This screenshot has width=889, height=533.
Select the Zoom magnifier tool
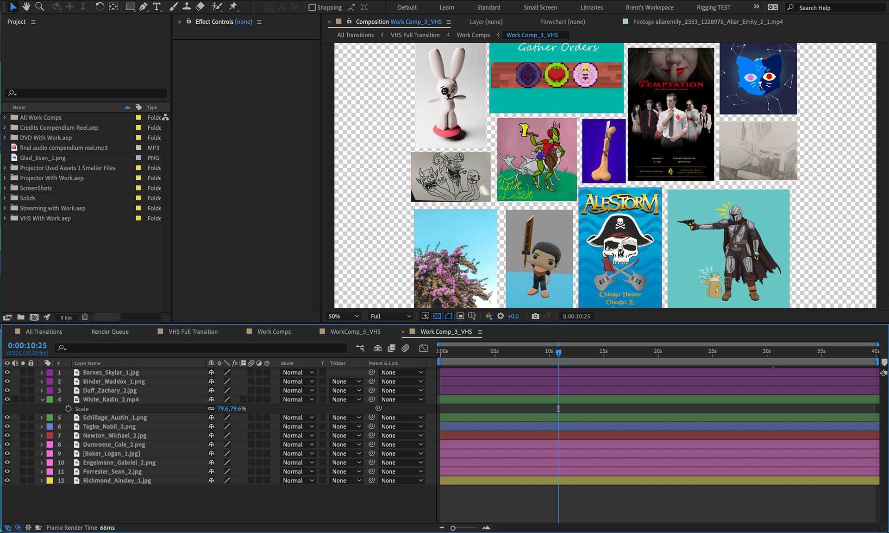40,6
